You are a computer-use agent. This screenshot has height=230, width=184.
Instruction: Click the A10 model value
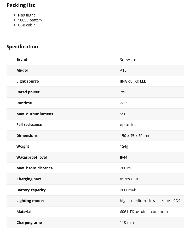[123, 70]
